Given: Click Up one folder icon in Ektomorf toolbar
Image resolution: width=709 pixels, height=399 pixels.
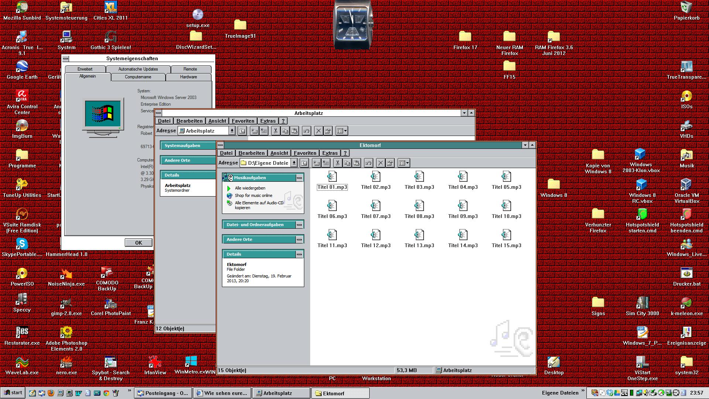Looking at the screenshot, I should click(x=304, y=163).
